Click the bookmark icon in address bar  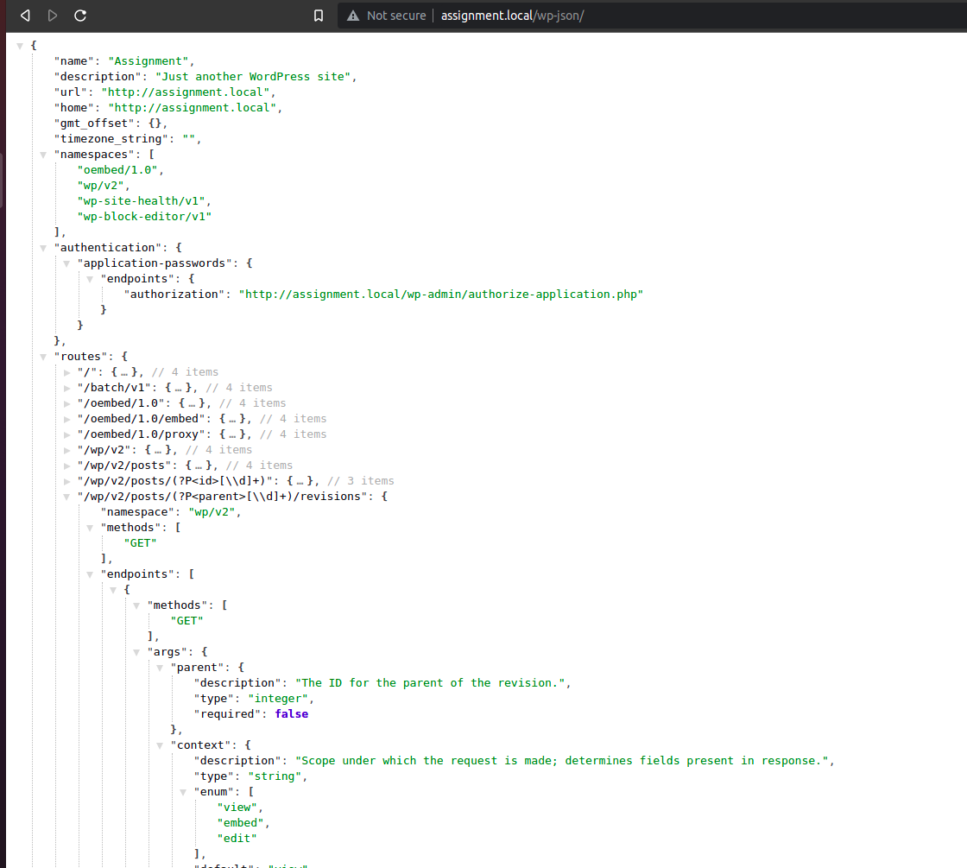click(319, 16)
